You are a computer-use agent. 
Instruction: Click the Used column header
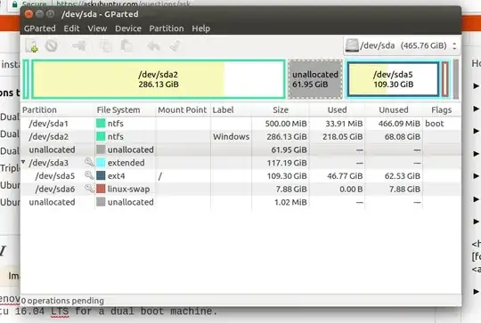click(x=337, y=110)
